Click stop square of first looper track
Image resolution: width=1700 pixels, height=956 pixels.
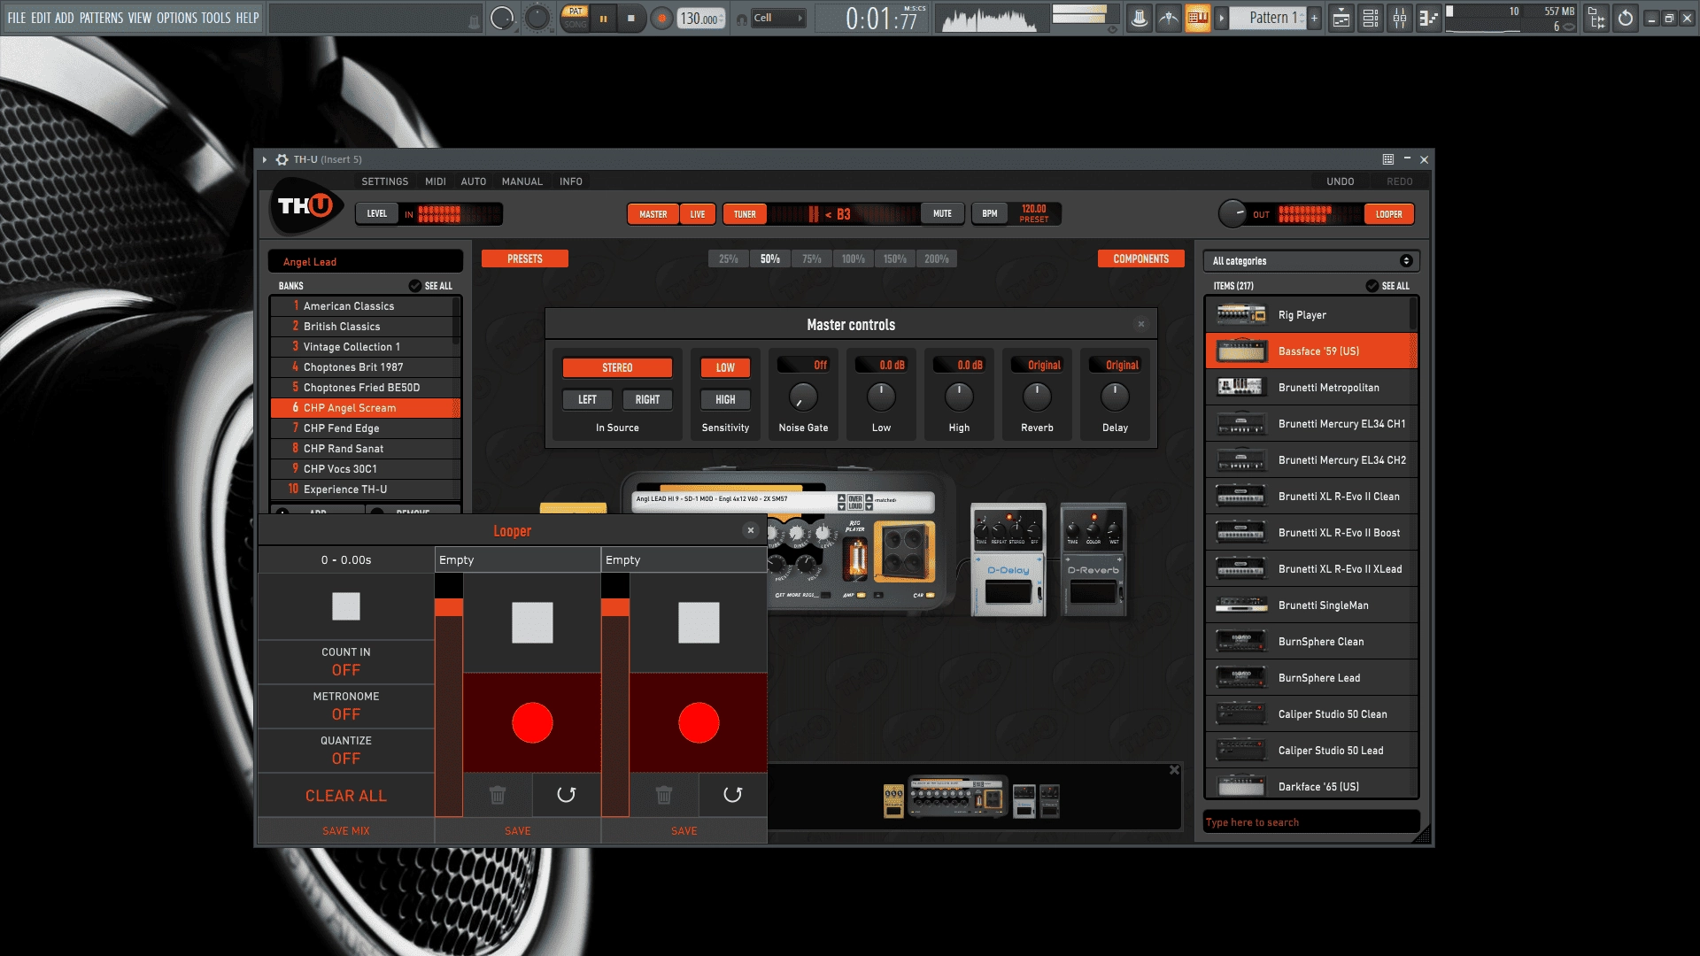[x=532, y=623]
